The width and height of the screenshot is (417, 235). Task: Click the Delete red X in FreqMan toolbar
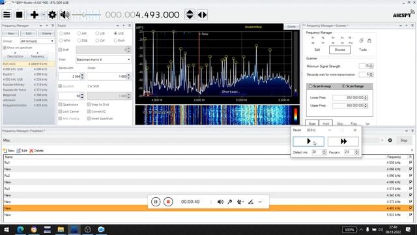pyautogui.click(x=36, y=151)
